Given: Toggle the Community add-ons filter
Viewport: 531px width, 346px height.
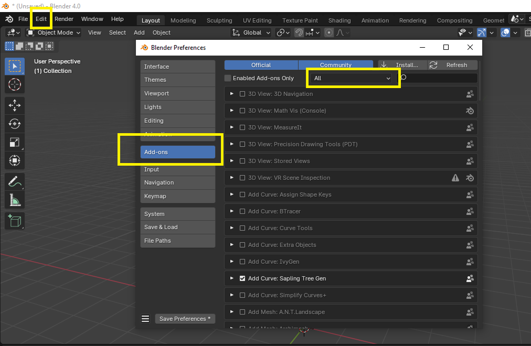Looking at the screenshot, I should pos(335,65).
